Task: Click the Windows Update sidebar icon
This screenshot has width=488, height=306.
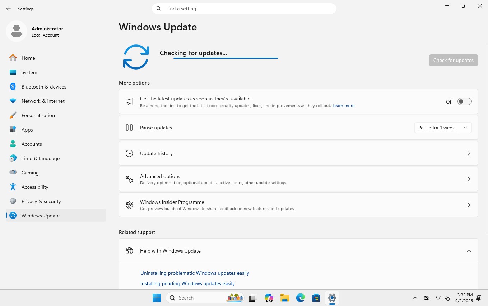Action: (x=13, y=215)
